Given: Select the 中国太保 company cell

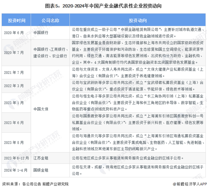Looking at the screenshot, I should point(50,109).
